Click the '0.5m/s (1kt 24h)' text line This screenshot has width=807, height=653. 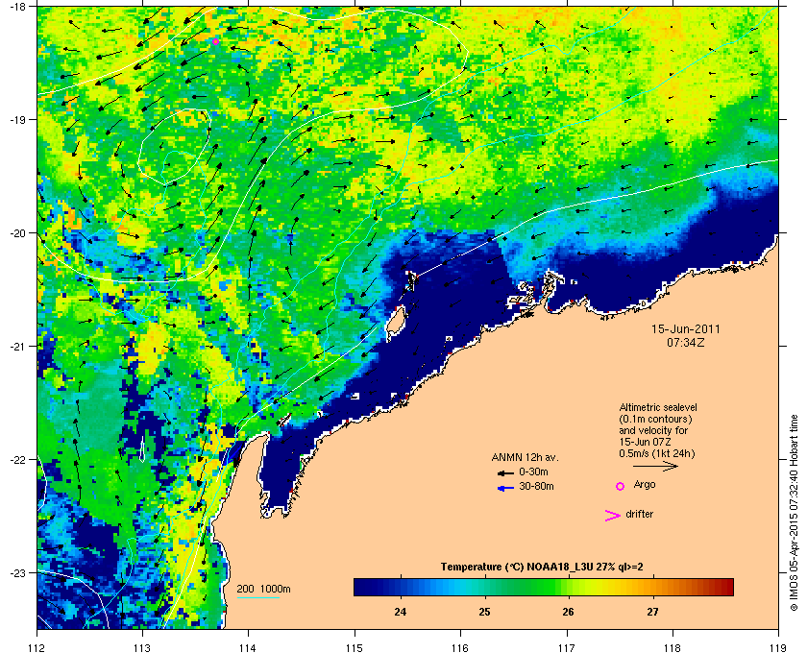657,454
